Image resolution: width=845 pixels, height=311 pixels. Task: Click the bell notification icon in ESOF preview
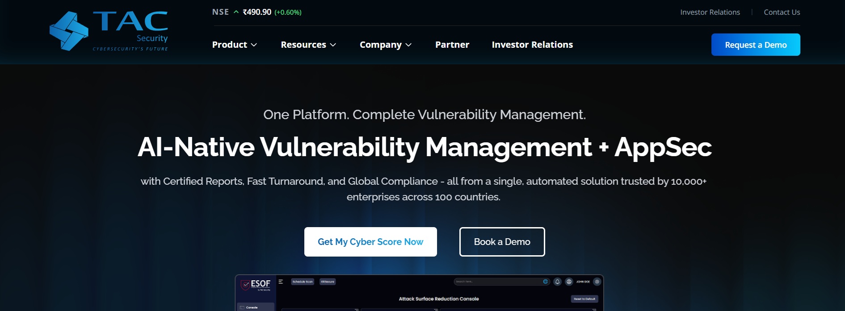click(557, 282)
